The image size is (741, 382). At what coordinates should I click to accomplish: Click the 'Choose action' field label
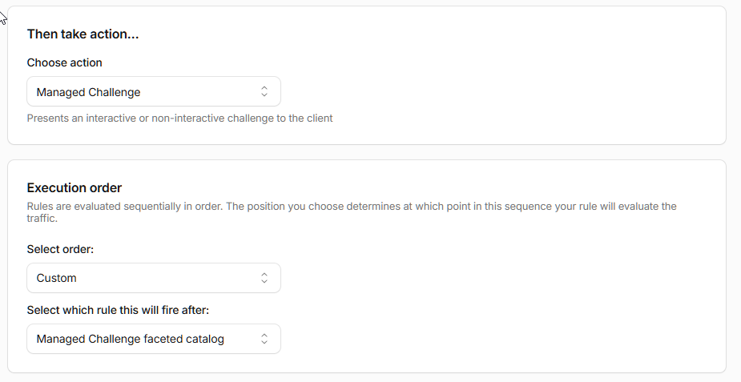pyautogui.click(x=64, y=62)
